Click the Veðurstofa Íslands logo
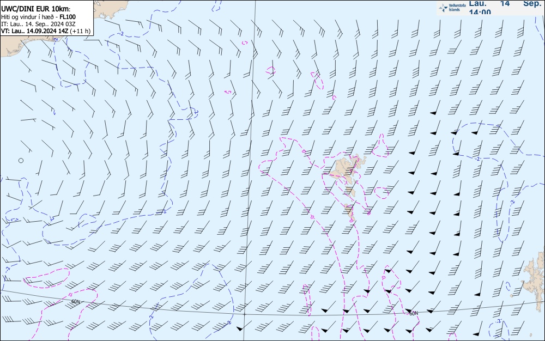 pyautogui.click(x=452, y=8)
